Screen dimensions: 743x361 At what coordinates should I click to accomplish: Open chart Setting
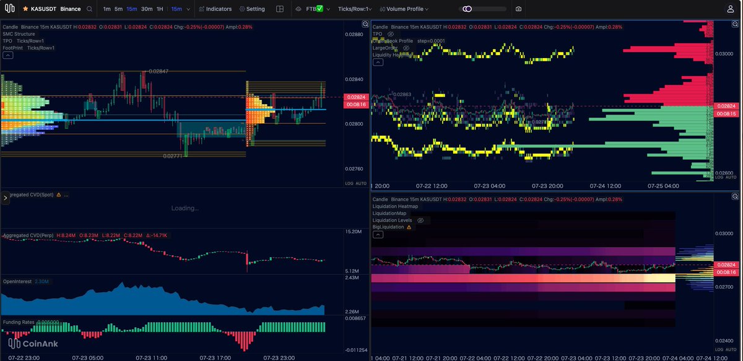[252, 9]
